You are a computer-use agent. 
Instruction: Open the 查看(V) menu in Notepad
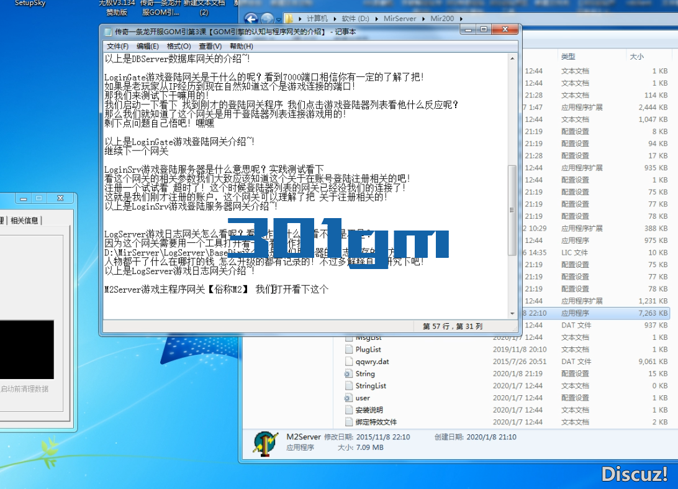pos(210,47)
